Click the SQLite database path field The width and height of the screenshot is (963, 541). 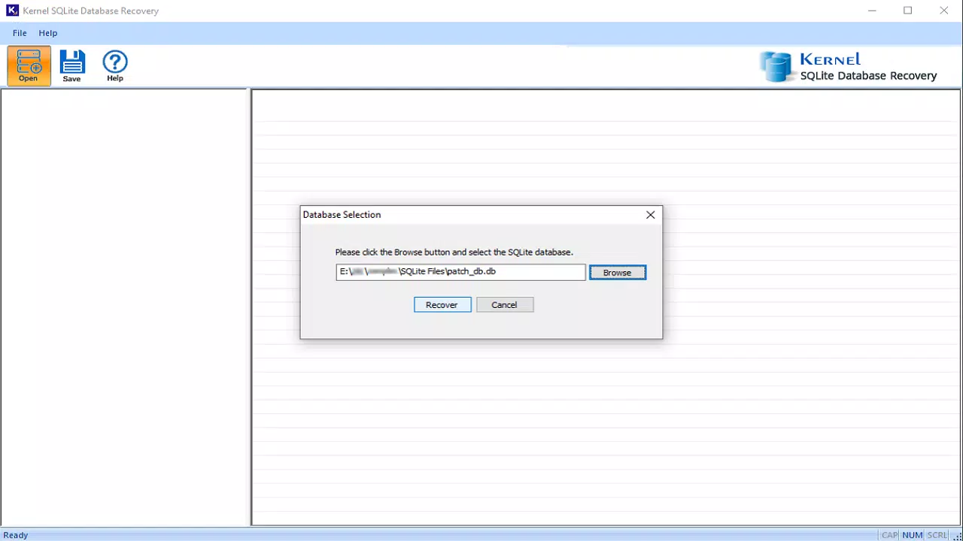point(460,272)
